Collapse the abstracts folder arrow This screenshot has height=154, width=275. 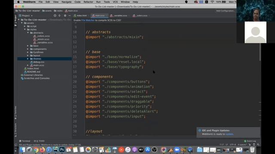click(27, 33)
